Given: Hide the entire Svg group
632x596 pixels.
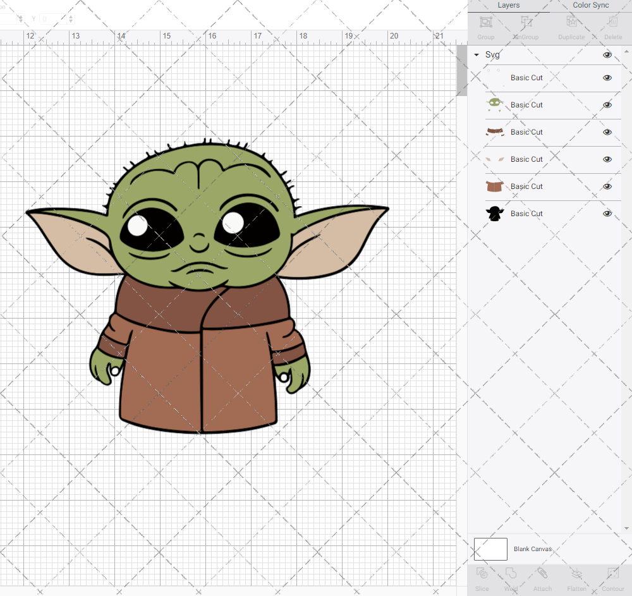Looking at the screenshot, I should click(607, 55).
